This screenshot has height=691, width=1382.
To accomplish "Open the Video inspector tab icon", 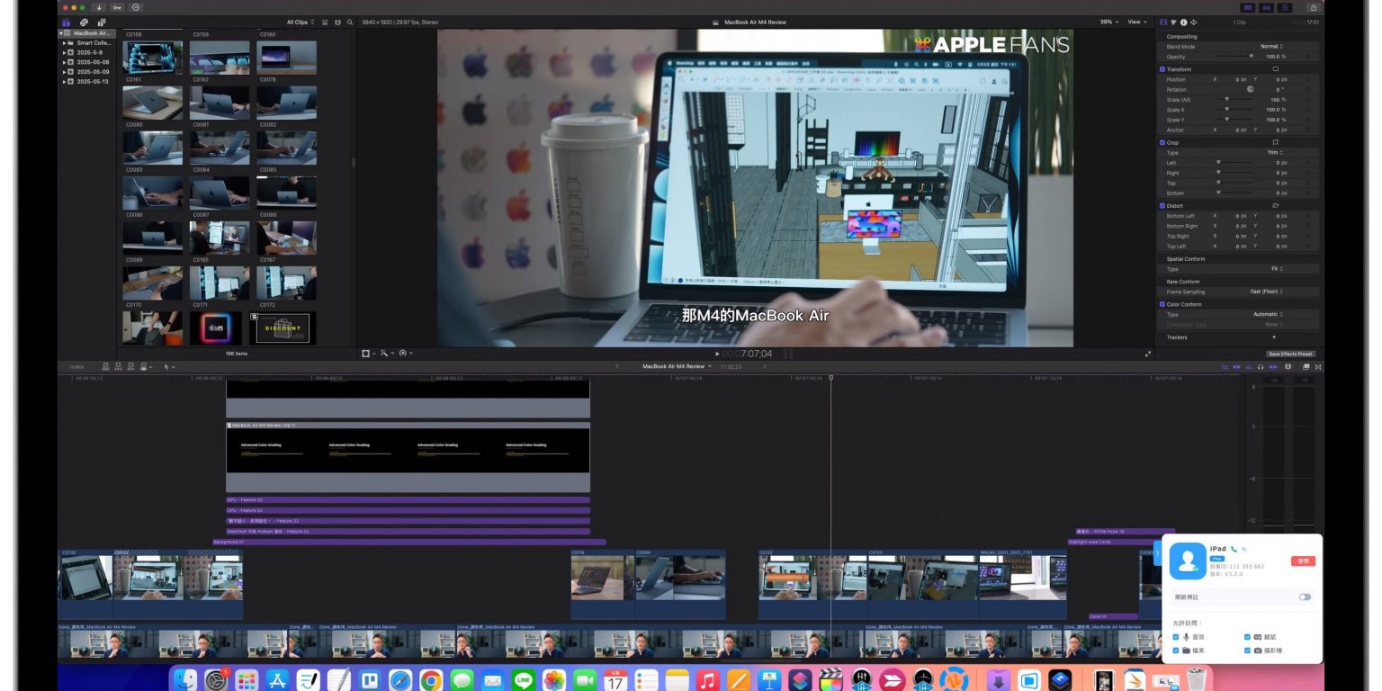I will pyautogui.click(x=1162, y=22).
